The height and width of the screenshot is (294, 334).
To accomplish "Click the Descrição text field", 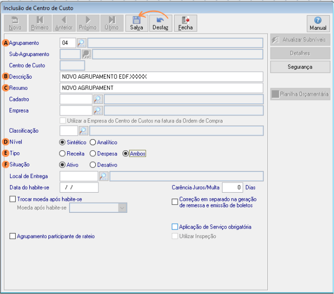I will pos(161,77).
